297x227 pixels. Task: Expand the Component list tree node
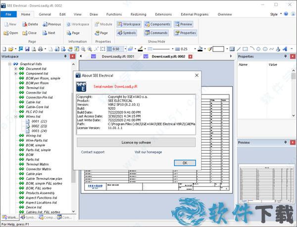(x=16, y=73)
